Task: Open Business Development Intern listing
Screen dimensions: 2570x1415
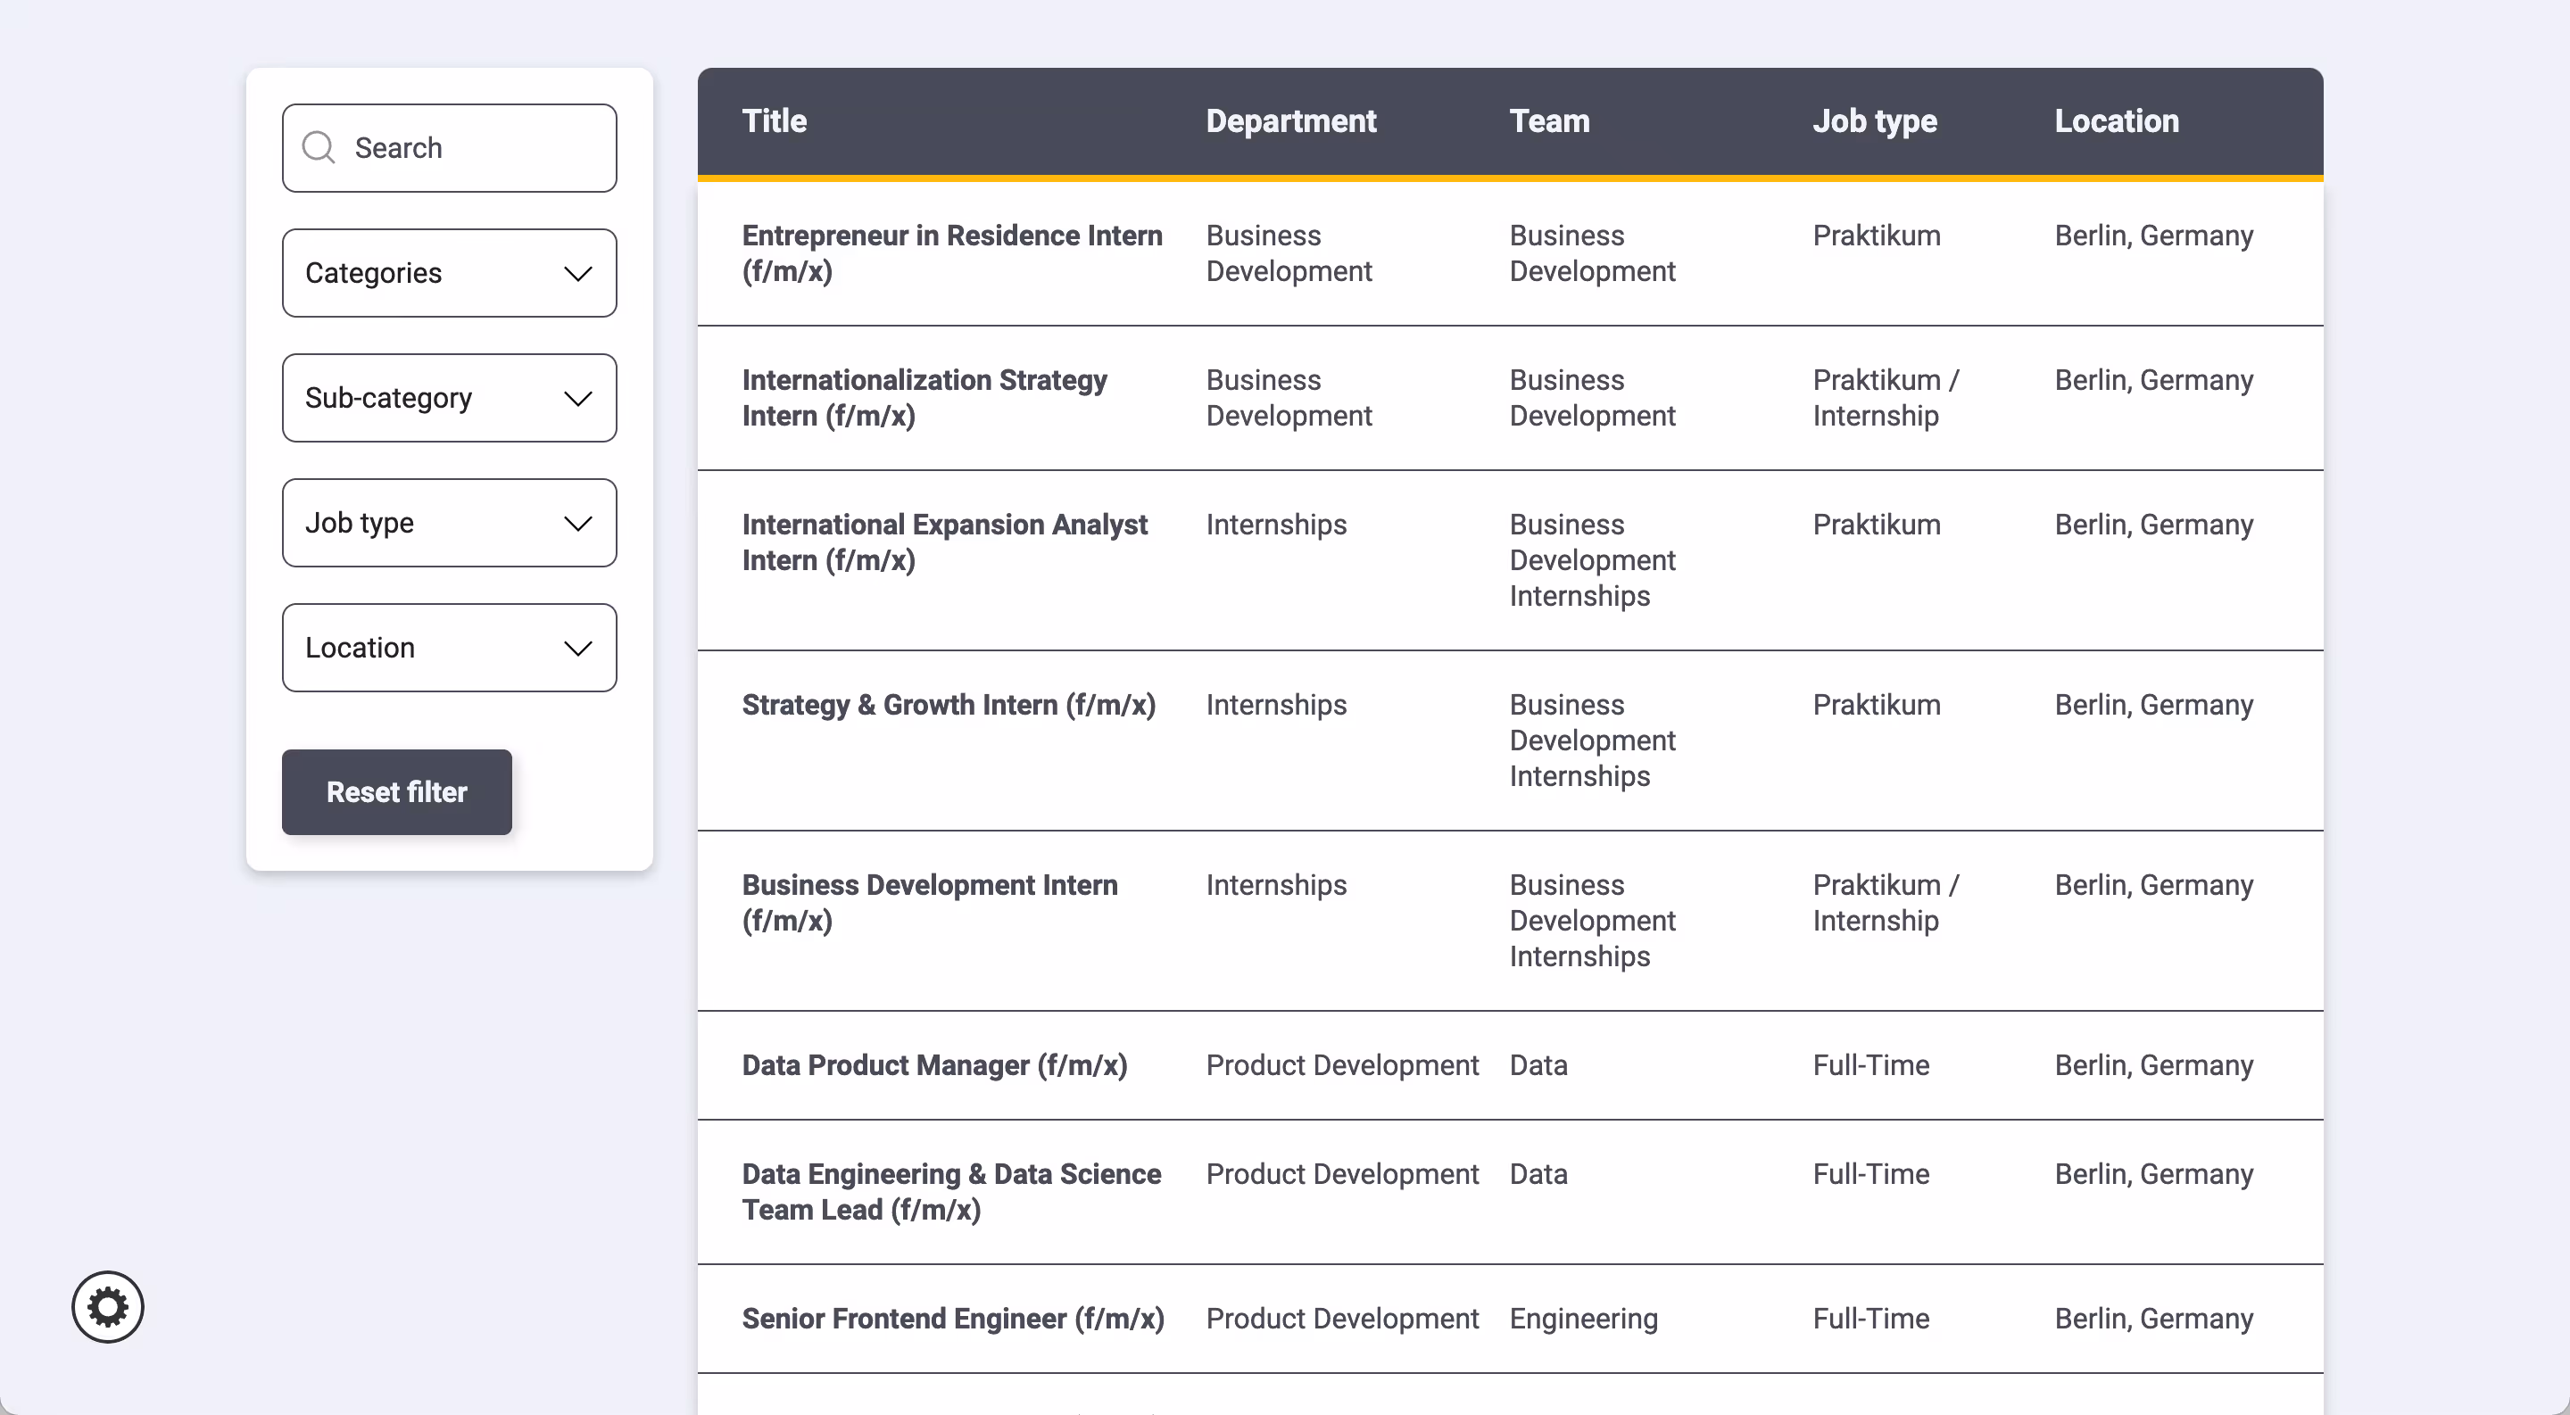Action: point(930,903)
